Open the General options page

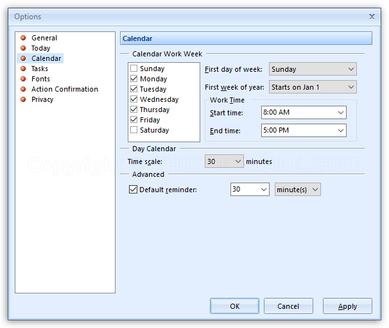click(x=44, y=38)
